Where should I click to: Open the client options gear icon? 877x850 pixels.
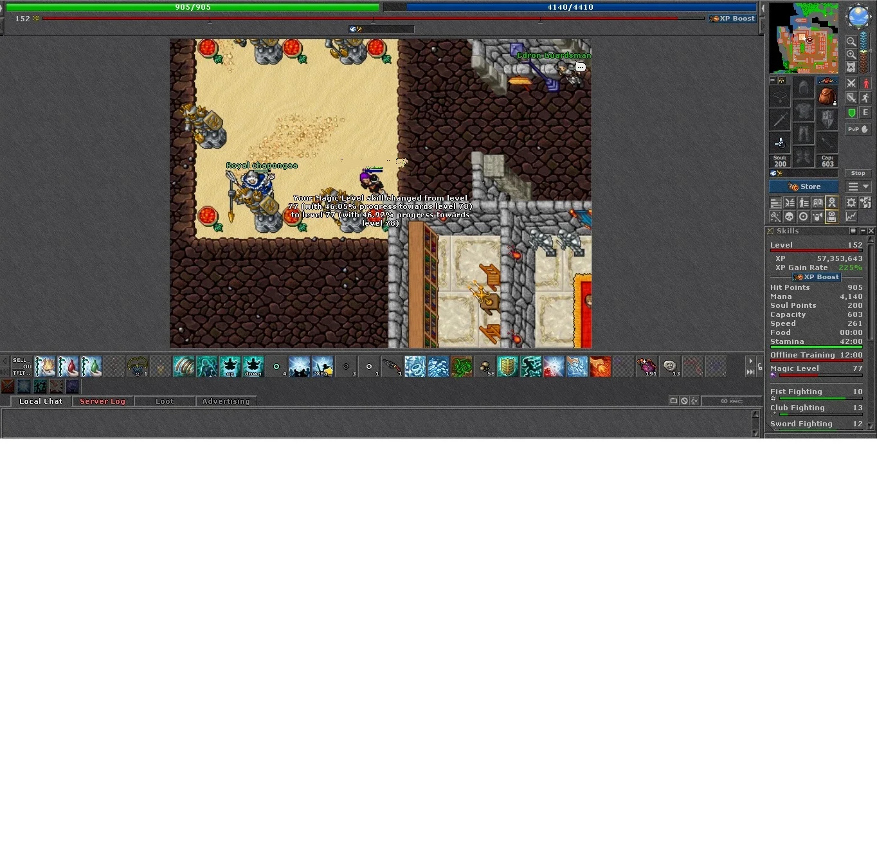(x=851, y=203)
